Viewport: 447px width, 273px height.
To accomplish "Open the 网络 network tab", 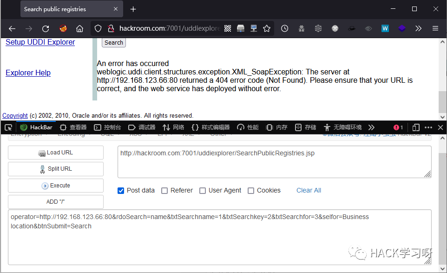I will click(x=173, y=127).
